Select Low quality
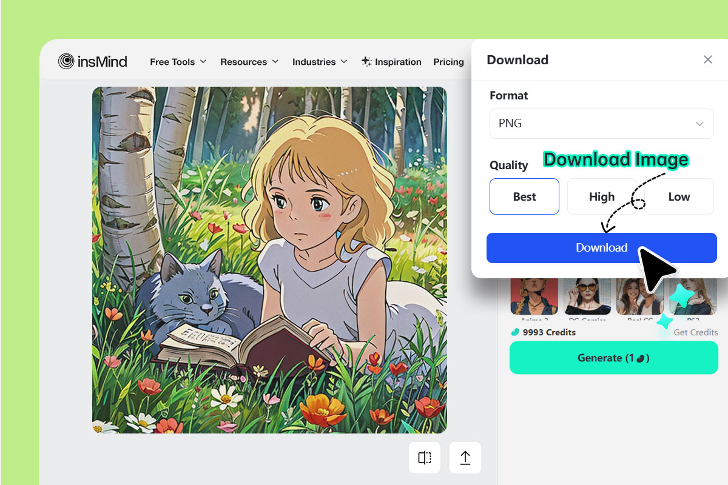This screenshot has width=728, height=485. coord(679,196)
